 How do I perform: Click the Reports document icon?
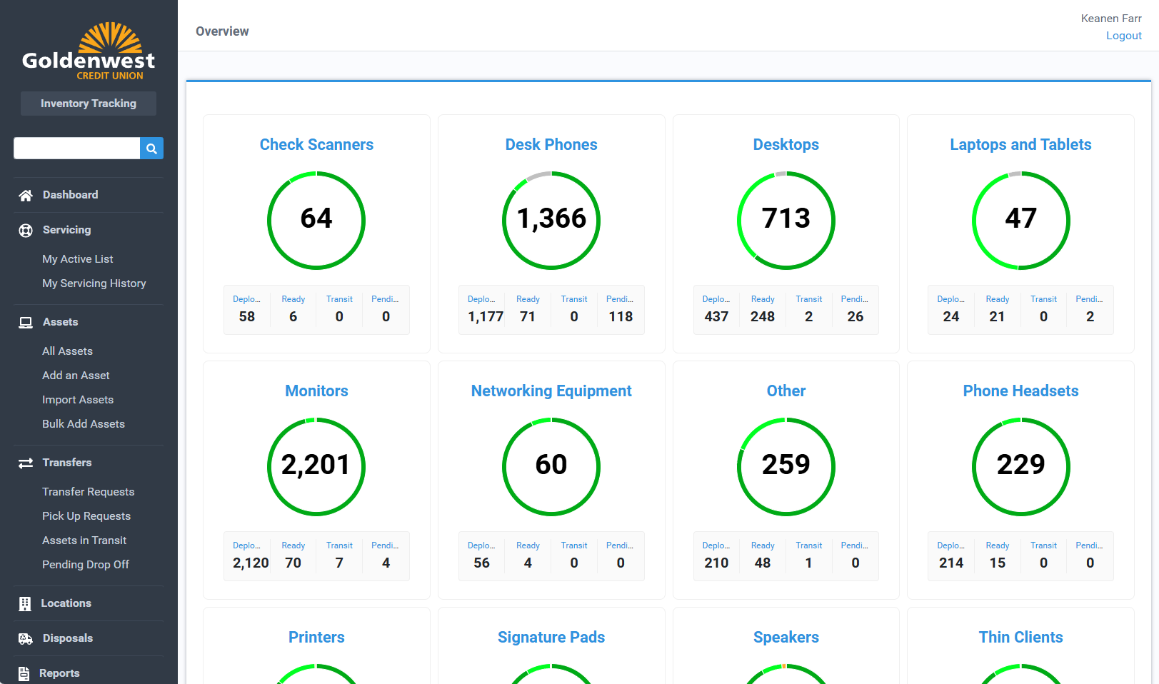click(x=26, y=673)
